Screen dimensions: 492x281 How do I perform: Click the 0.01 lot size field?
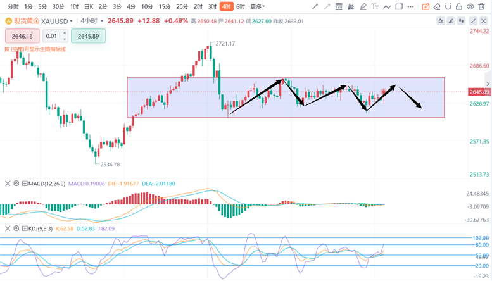pyautogui.click(x=52, y=36)
